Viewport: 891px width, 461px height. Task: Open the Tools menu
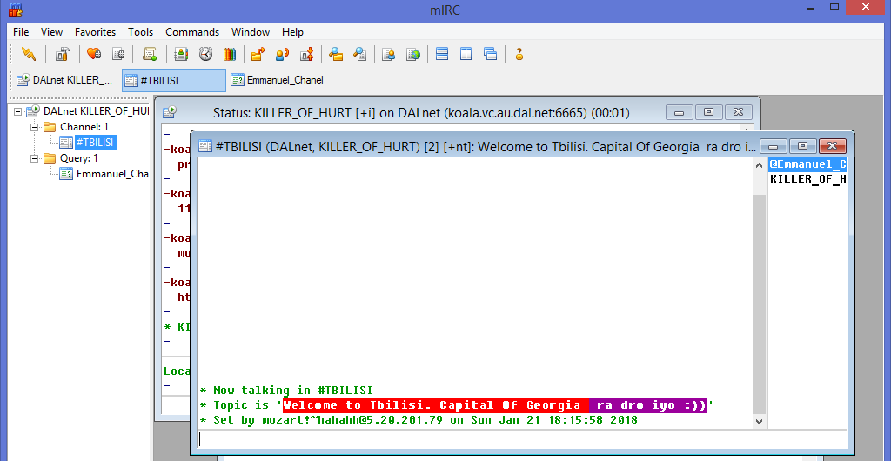[x=140, y=32]
